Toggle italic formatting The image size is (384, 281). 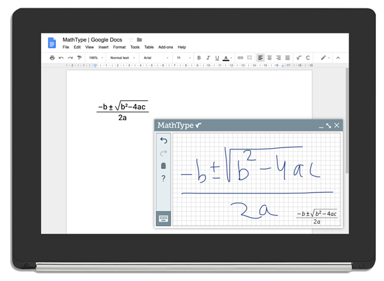(x=208, y=58)
